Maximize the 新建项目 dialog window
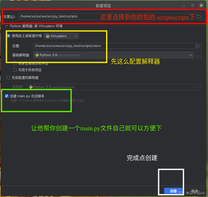208x197 pixels. (192, 5)
